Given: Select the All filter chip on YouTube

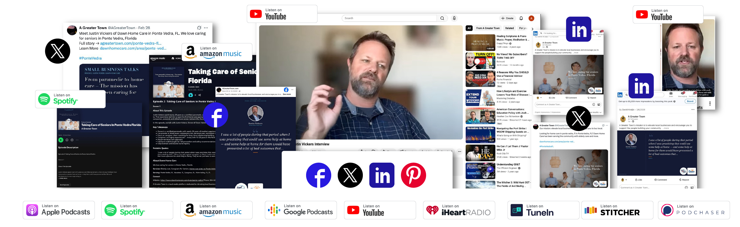Looking at the screenshot, I should [x=469, y=28].
